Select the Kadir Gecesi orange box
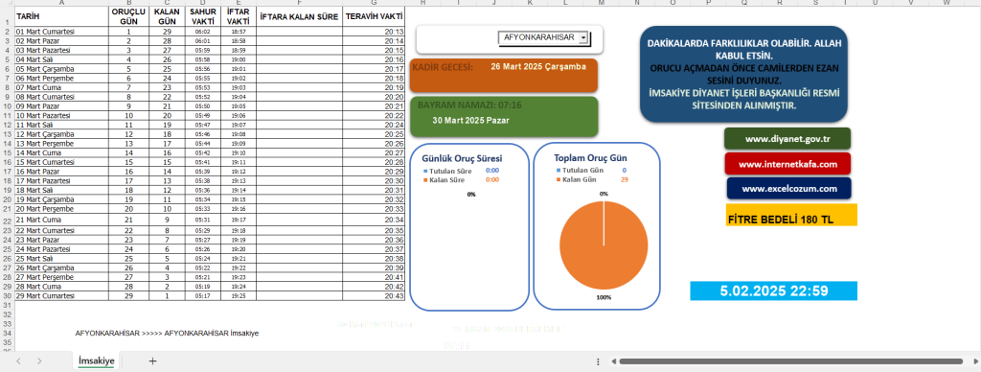This screenshot has width=981, height=372. pos(504,76)
